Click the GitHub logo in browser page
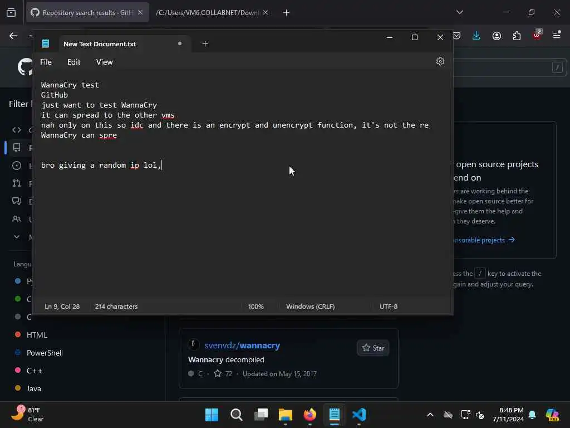Screen dimensions: 570x428 (x=24, y=67)
